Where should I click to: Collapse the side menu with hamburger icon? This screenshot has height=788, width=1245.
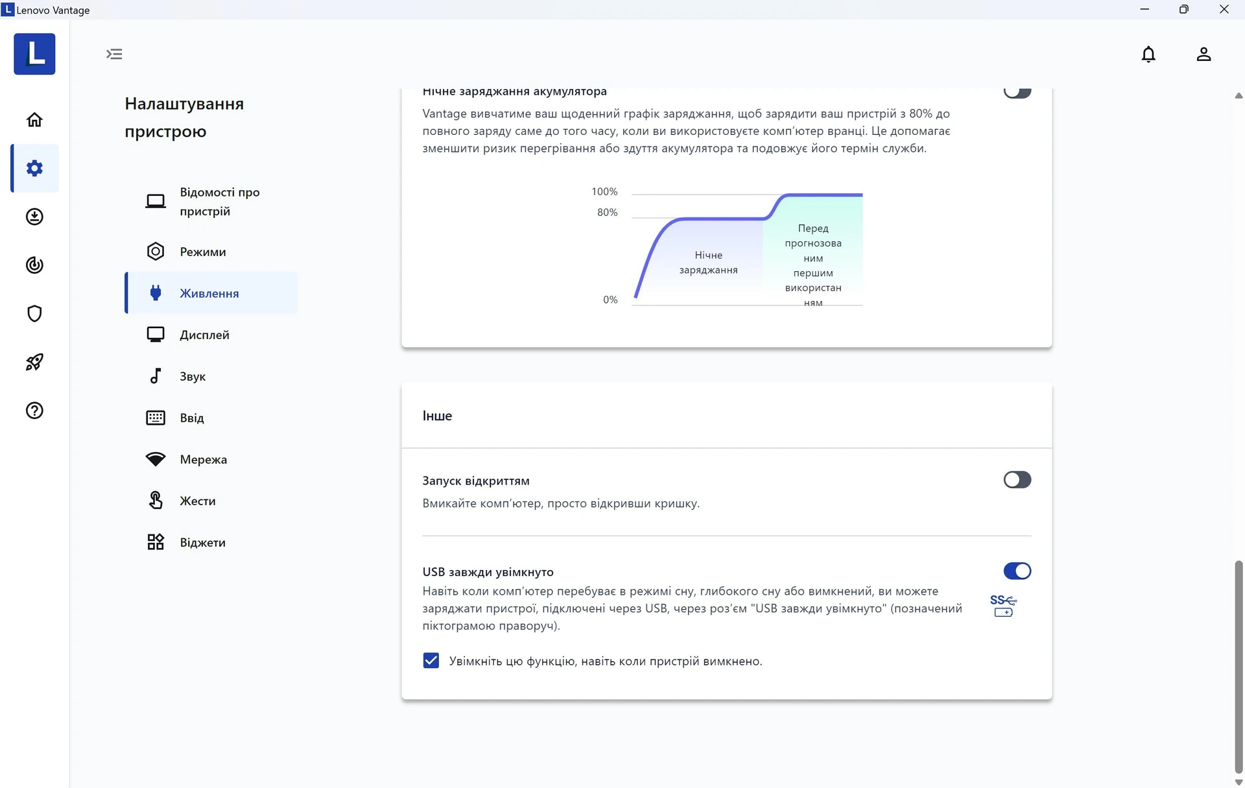click(114, 54)
